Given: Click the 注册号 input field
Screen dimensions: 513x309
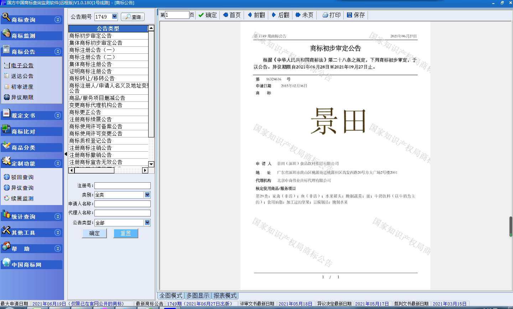Looking at the screenshot, I should pos(122,185).
